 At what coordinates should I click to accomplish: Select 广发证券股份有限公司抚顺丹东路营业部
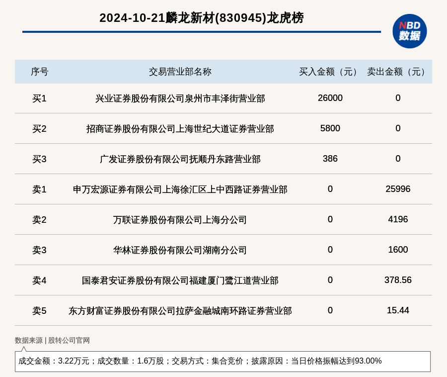(x=180, y=159)
